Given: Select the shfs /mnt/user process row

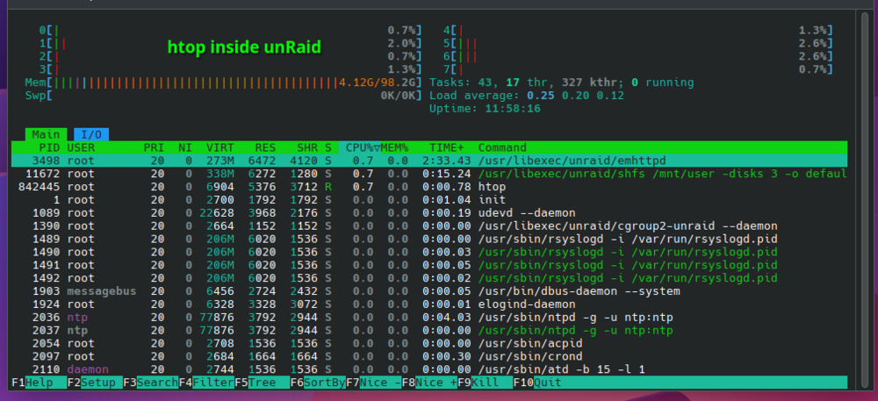Looking at the screenshot, I should tap(429, 174).
